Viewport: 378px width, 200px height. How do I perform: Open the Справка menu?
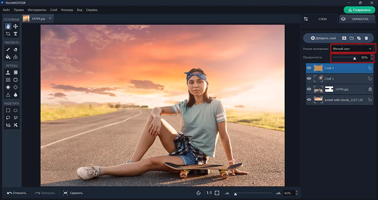coord(92,10)
